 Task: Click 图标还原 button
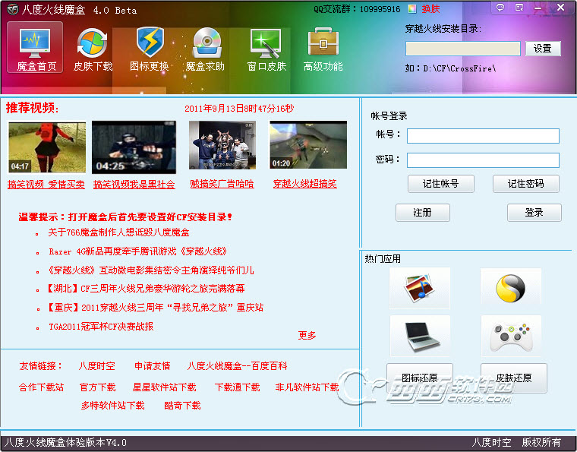pos(420,378)
